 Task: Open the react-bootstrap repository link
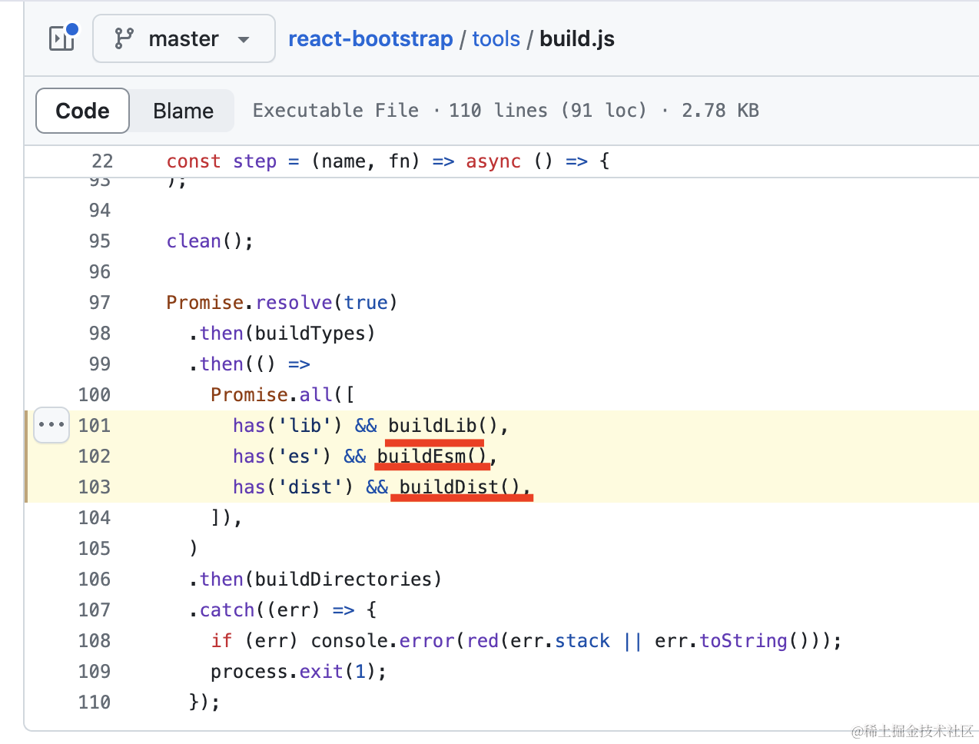370,39
